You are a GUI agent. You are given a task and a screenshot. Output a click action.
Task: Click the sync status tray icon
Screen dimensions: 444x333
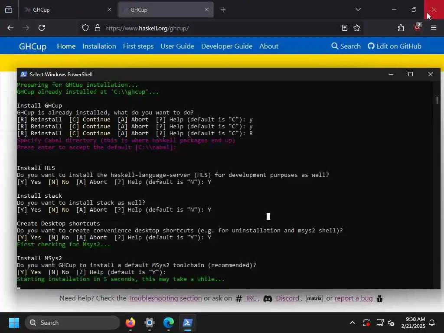366,323
